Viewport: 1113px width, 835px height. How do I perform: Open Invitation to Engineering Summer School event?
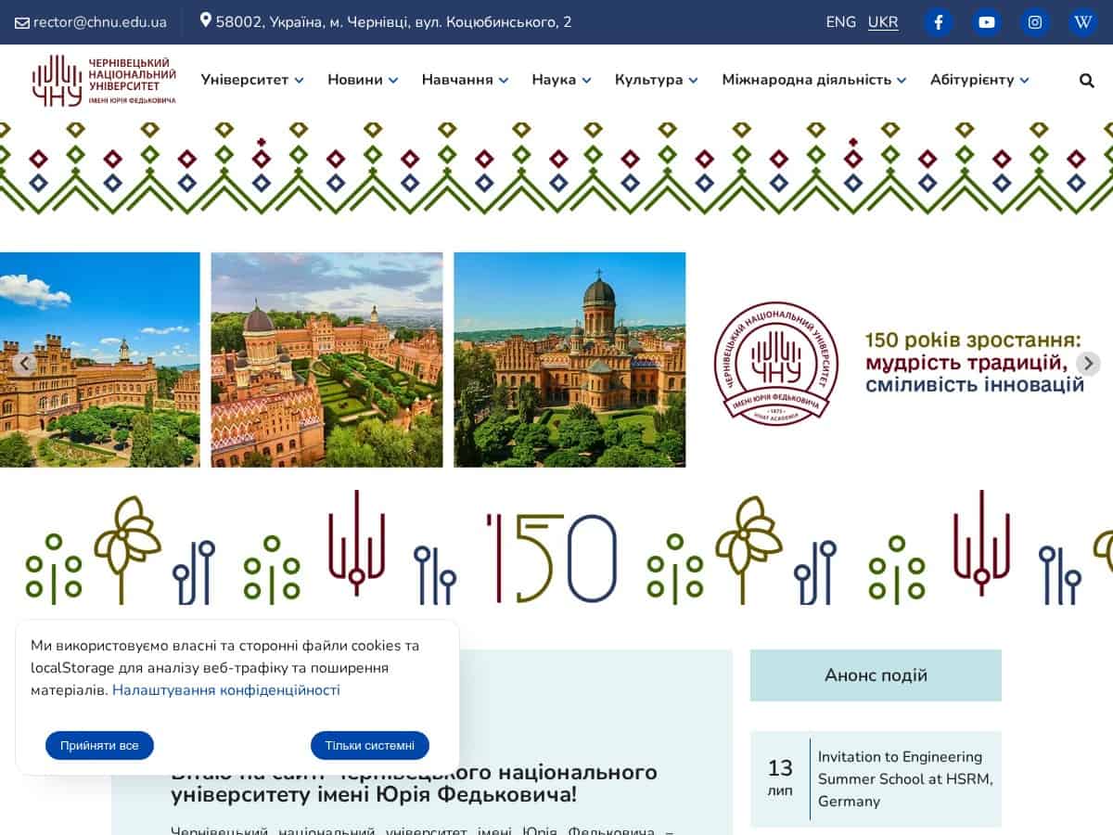pos(905,778)
